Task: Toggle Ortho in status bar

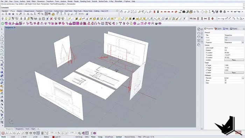Action: 87,137
